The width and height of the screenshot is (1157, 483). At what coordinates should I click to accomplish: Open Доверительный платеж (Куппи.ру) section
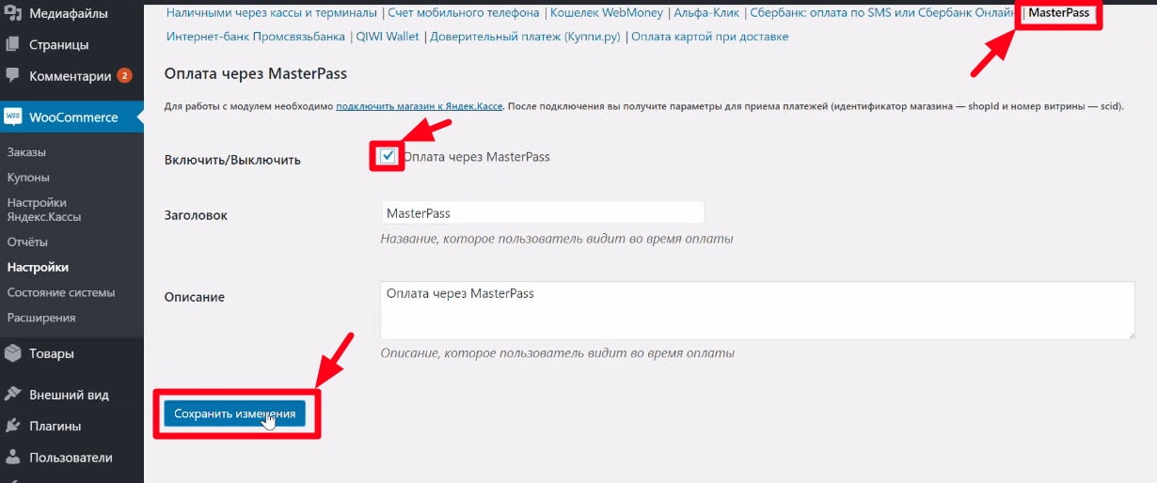click(x=526, y=37)
